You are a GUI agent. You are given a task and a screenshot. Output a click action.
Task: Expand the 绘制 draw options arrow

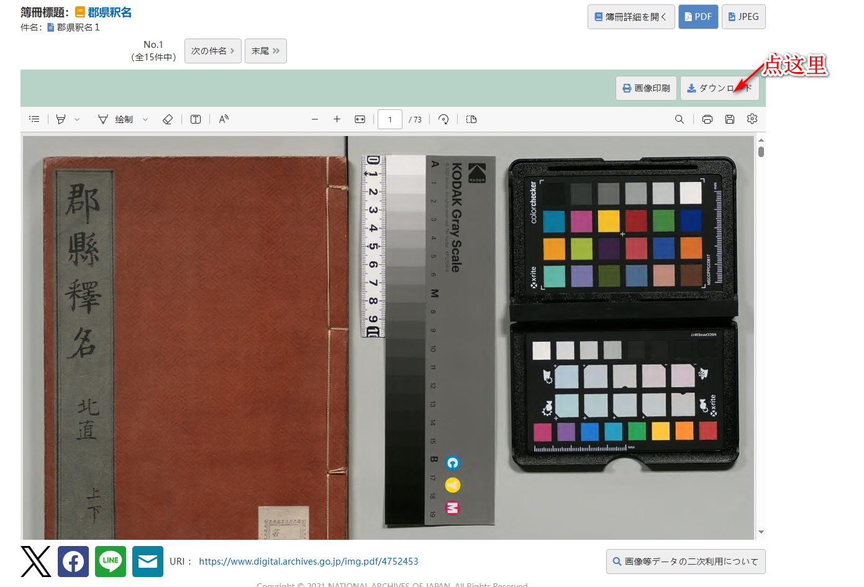click(145, 119)
